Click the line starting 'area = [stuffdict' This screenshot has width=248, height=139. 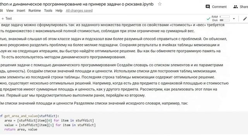[x=49, y=120]
